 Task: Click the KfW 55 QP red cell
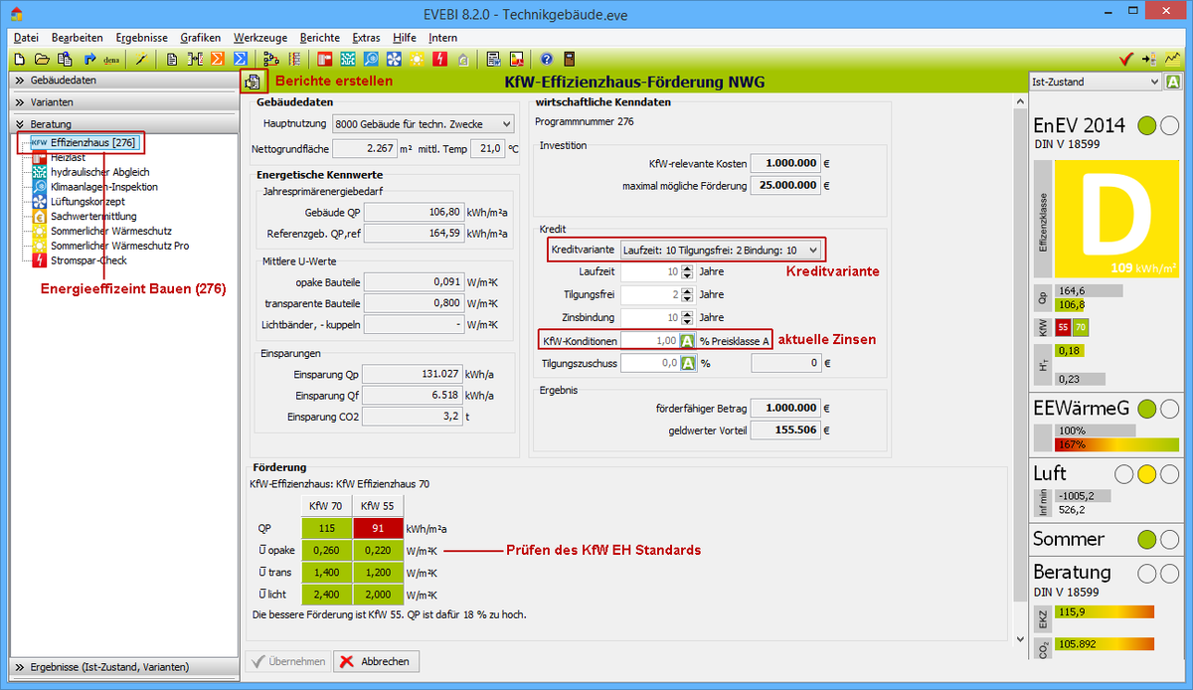pos(377,530)
